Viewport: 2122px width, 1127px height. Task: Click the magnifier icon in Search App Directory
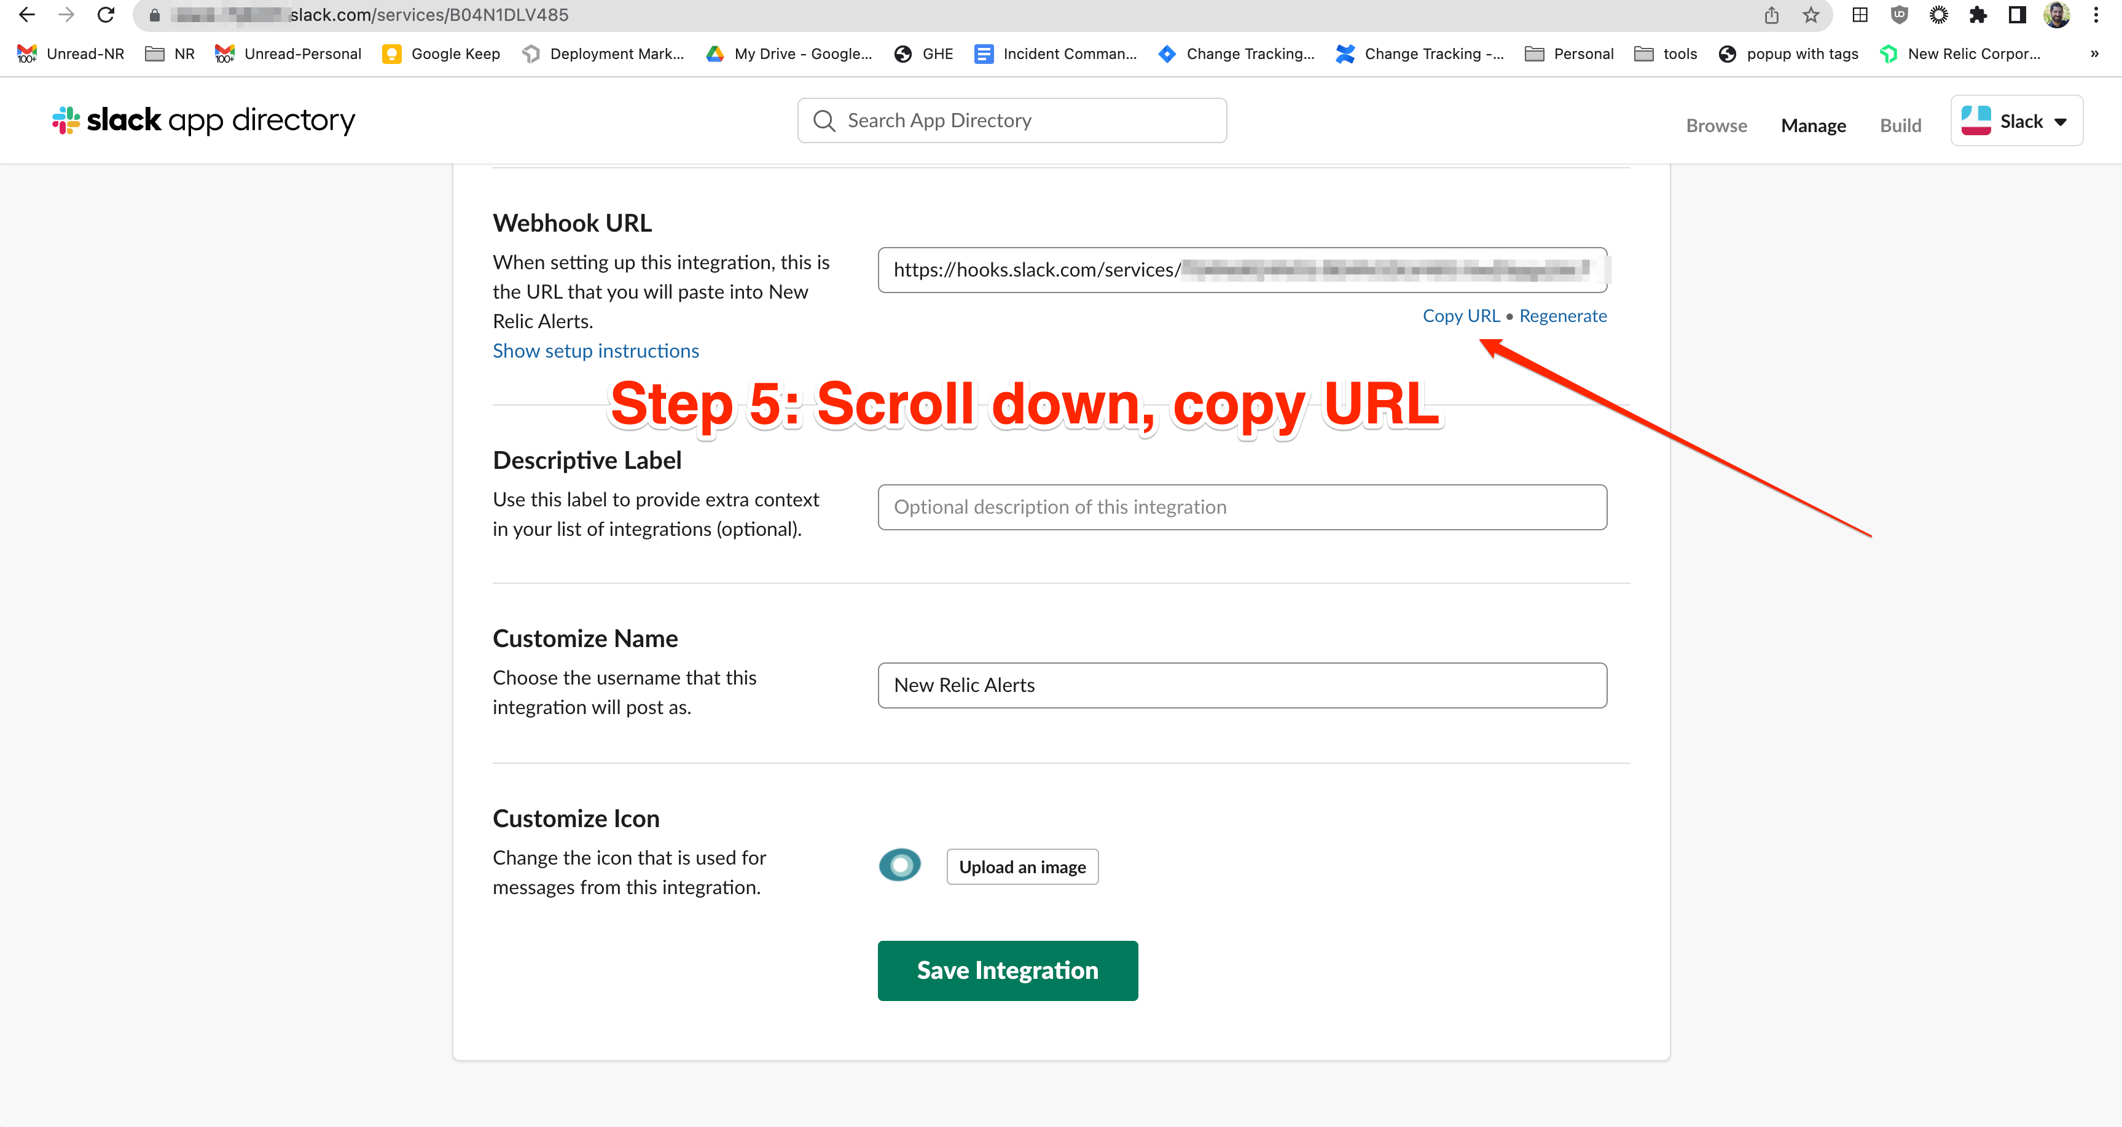click(824, 120)
